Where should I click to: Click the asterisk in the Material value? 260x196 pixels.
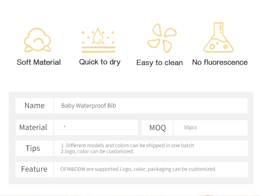click(x=64, y=128)
